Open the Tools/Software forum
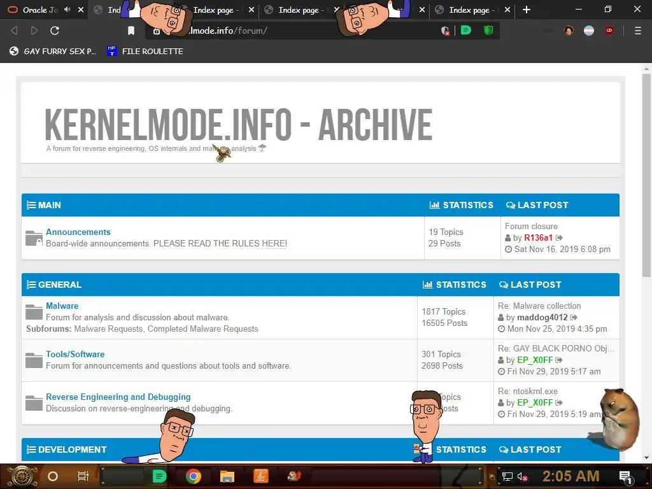 (x=75, y=354)
